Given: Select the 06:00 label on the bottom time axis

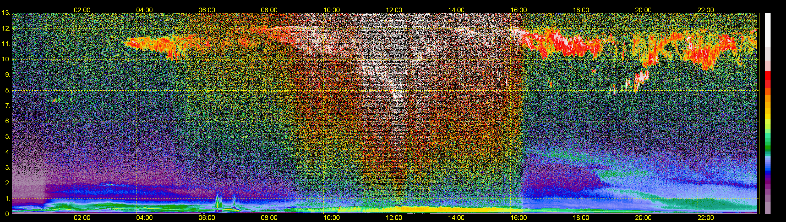Looking at the screenshot, I should point(207,218).
